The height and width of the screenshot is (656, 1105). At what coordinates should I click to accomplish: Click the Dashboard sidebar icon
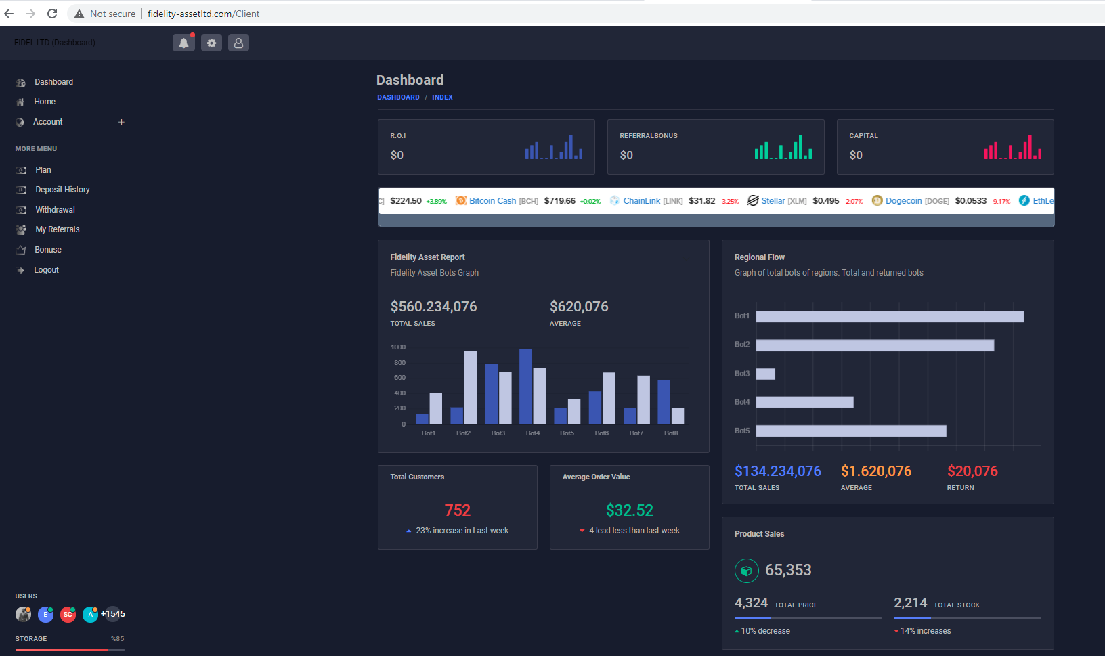coord(21,82)
